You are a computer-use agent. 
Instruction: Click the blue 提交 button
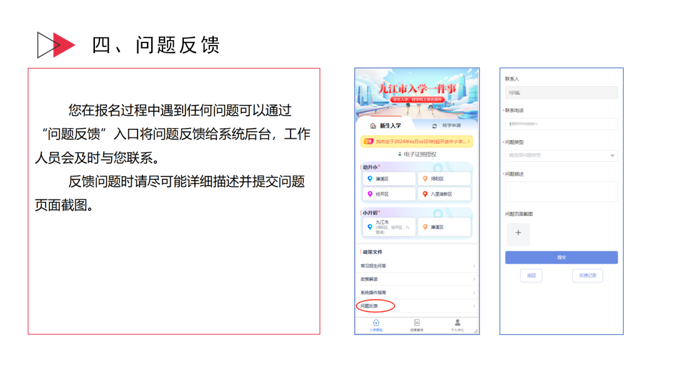[561, 257]
